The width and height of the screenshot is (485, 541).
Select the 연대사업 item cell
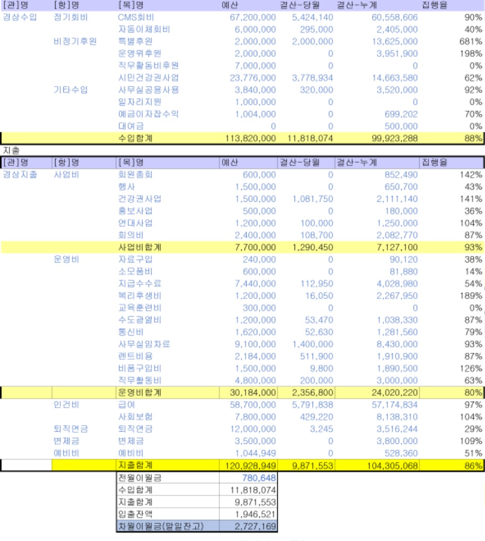[135, 223]
